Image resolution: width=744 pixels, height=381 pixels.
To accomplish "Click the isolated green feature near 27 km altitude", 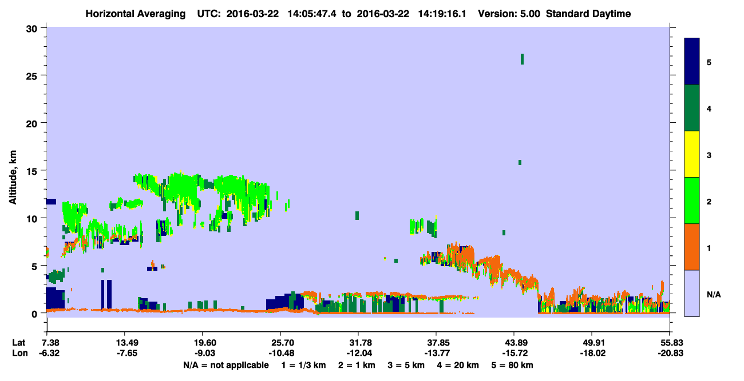I will click(x=522, y=59).
